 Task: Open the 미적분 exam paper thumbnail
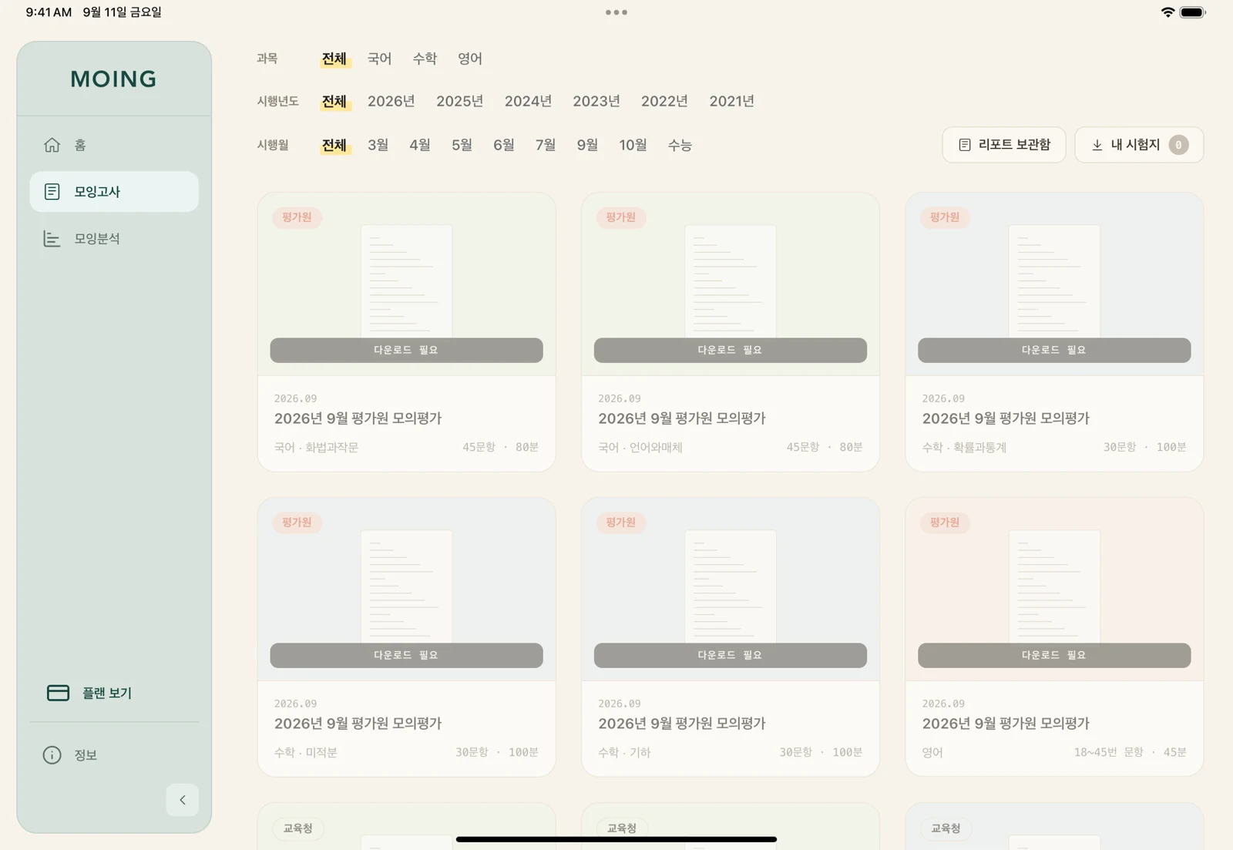pos(407,586)
